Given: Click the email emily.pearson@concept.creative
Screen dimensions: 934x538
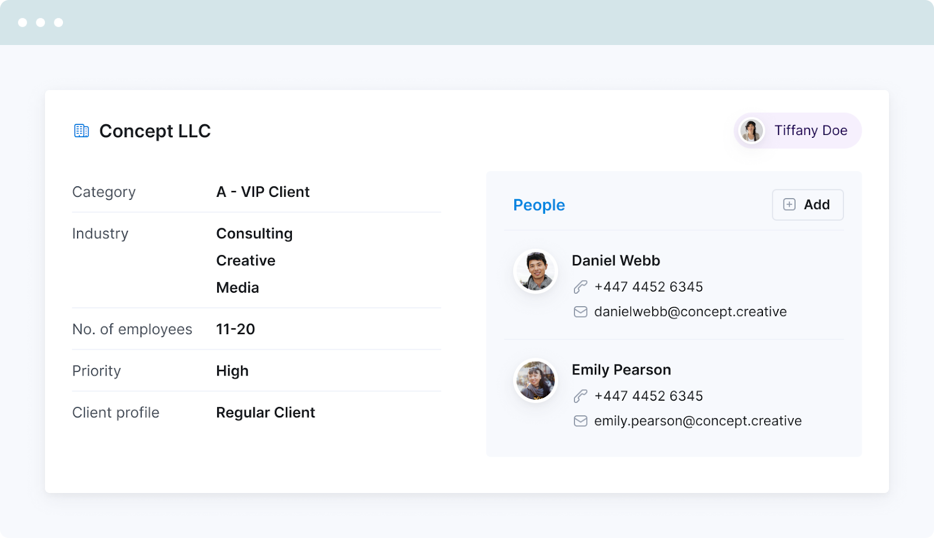Looking at the screenshot, I should 698,421.
